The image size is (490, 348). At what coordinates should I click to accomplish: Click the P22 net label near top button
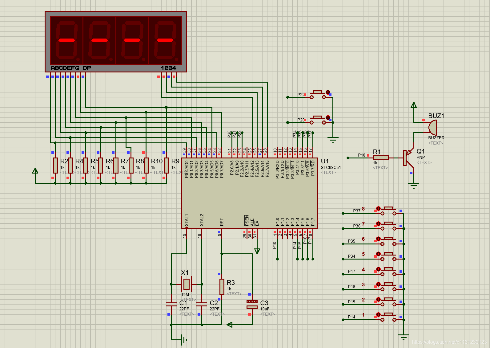point(301,95)
